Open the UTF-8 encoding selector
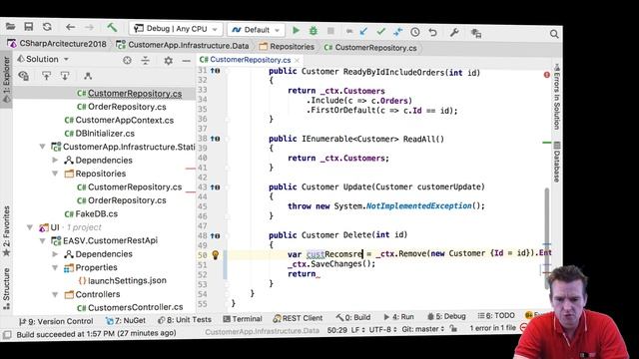639x359 pixels. coord(382,329)
